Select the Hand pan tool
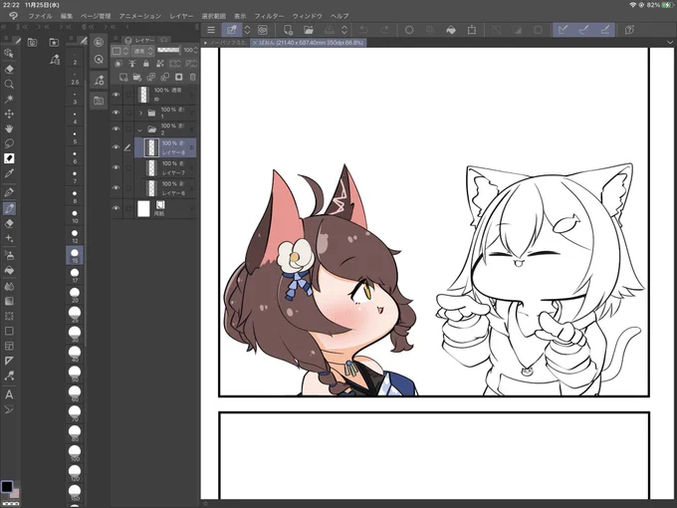Viewport: 677px width, 508px height. pyautogui.click(x=9, y=128)
